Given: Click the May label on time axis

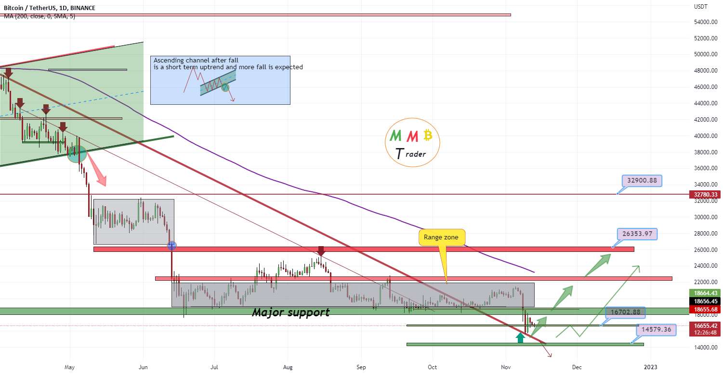Looking at the screenshot, I should click(69, 367).
